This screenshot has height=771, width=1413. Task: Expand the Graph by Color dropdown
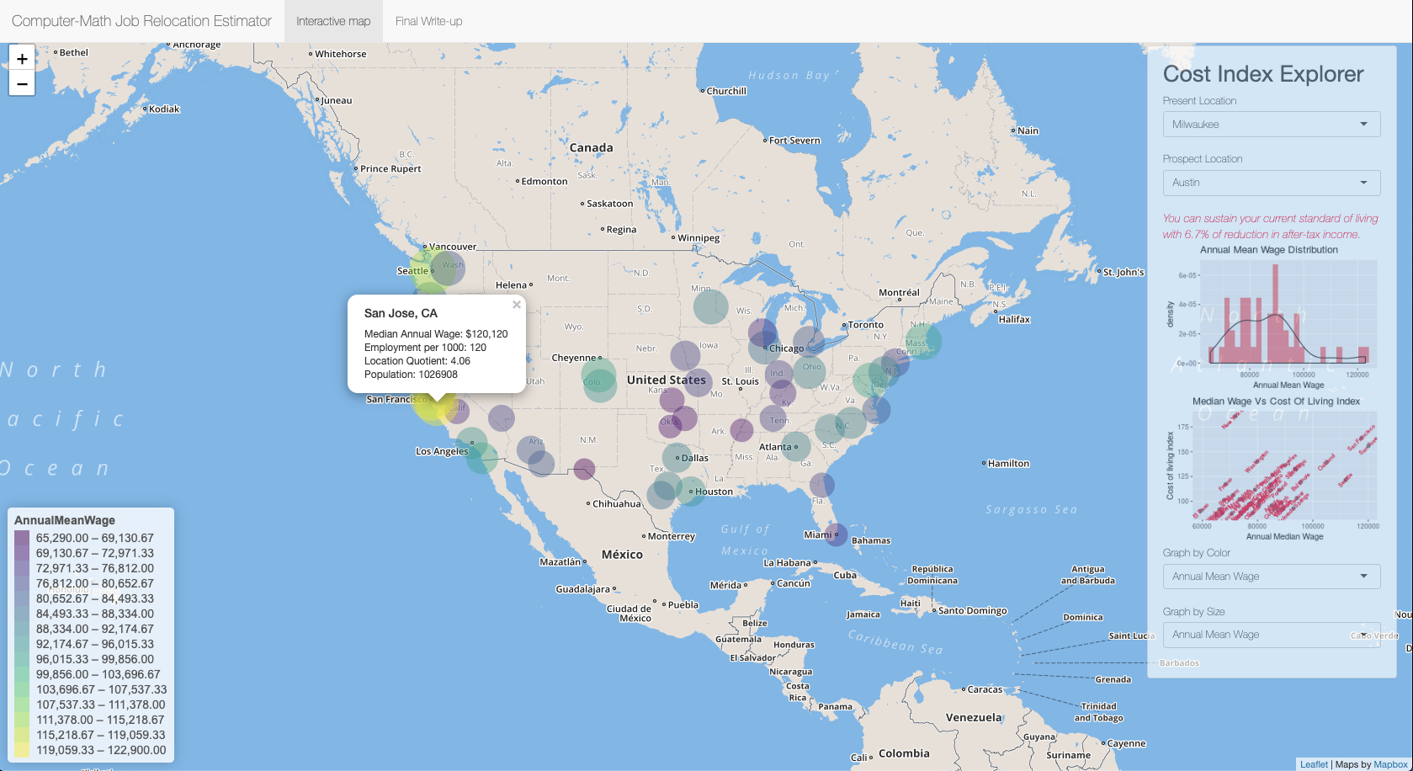(x=1271, y=576)
